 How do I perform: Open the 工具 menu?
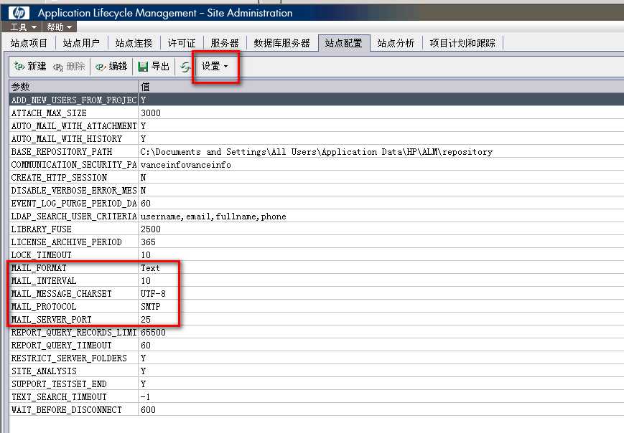[24, 27]
